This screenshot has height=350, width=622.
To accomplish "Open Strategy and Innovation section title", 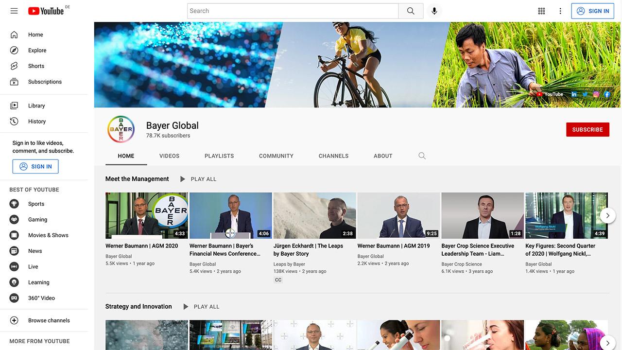I will 138,307.
